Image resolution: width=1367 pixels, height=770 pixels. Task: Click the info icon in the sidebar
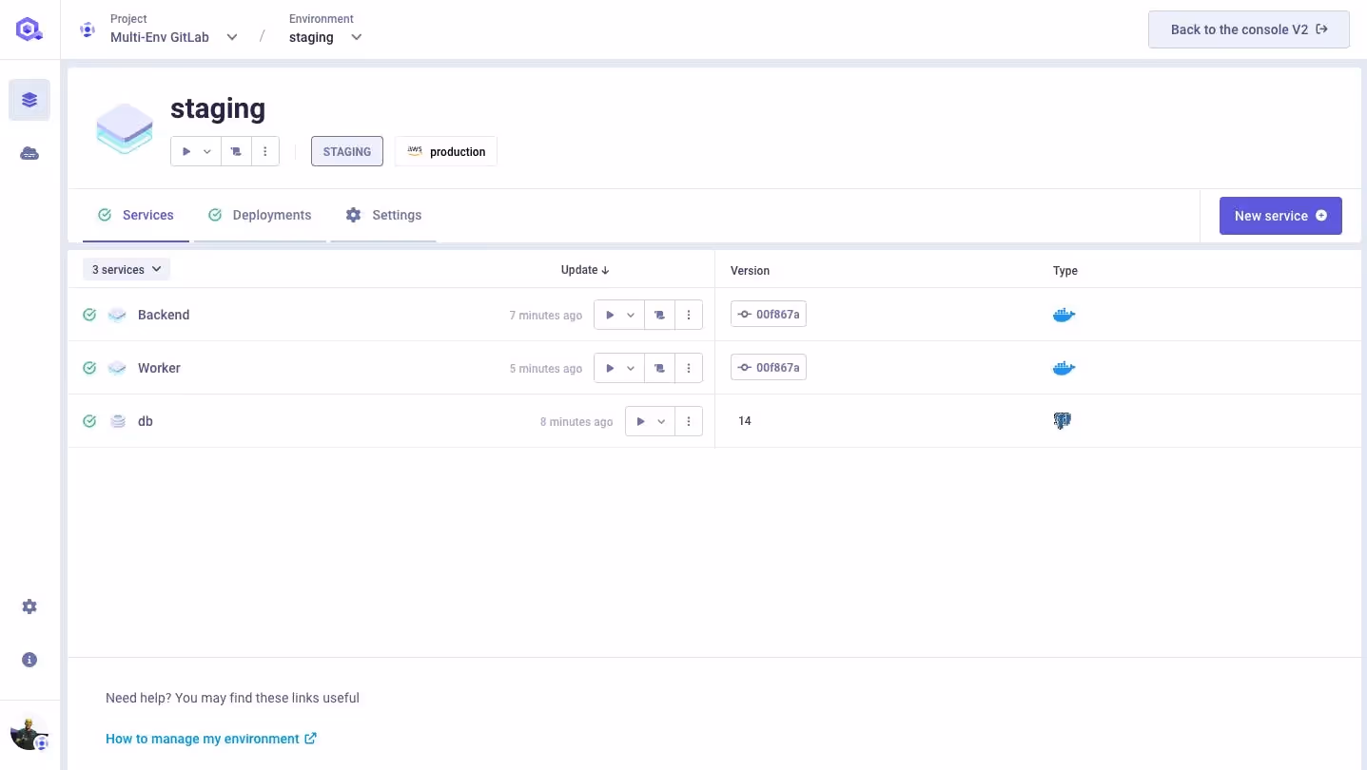pos(29,659)
